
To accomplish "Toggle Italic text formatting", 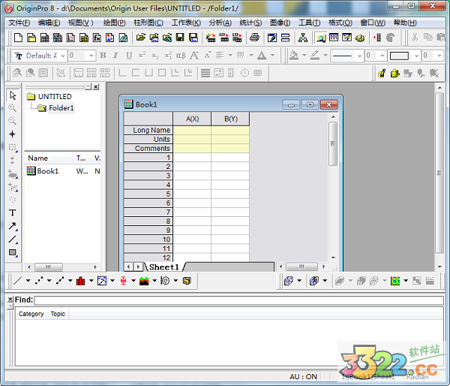I will [115, 55].
